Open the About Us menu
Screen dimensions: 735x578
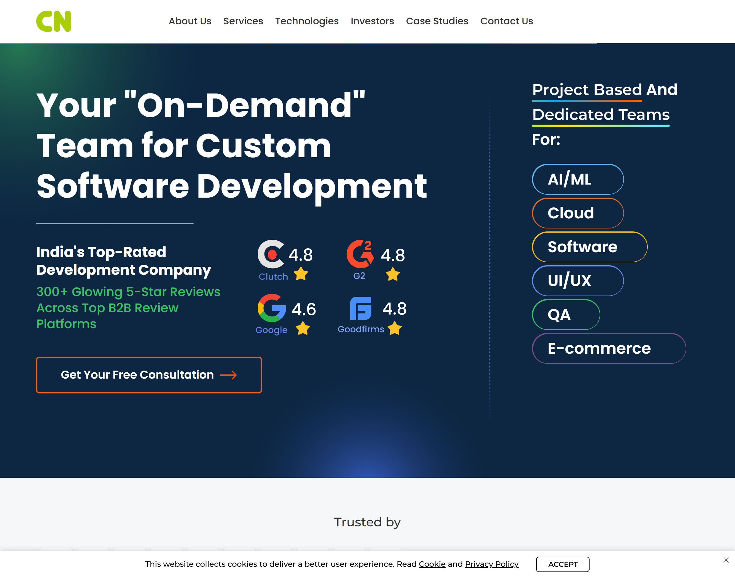tap(190, 21)
